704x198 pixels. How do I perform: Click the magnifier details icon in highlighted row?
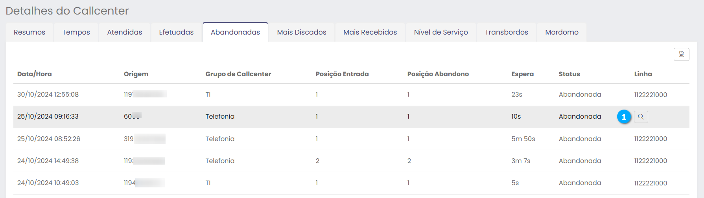[641, 117]
